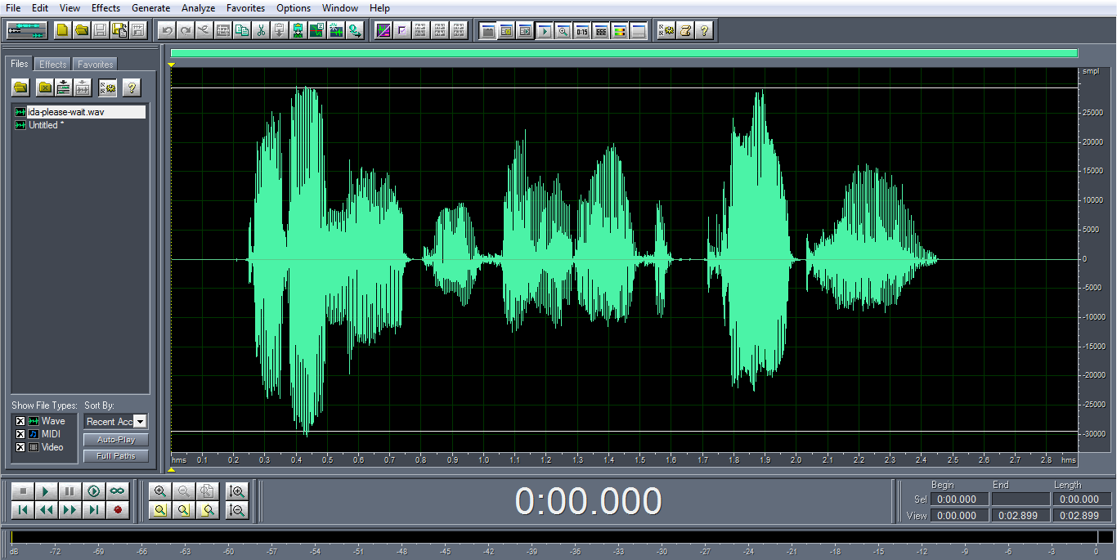Click the Organizer open file folder icon
The image size is (1117, 560).
pyautogui.click(x=21, y=87)
